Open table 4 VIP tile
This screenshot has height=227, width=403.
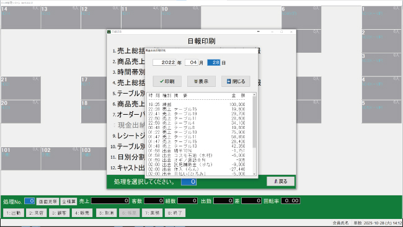pyautogui.click(x=382, y=88)
